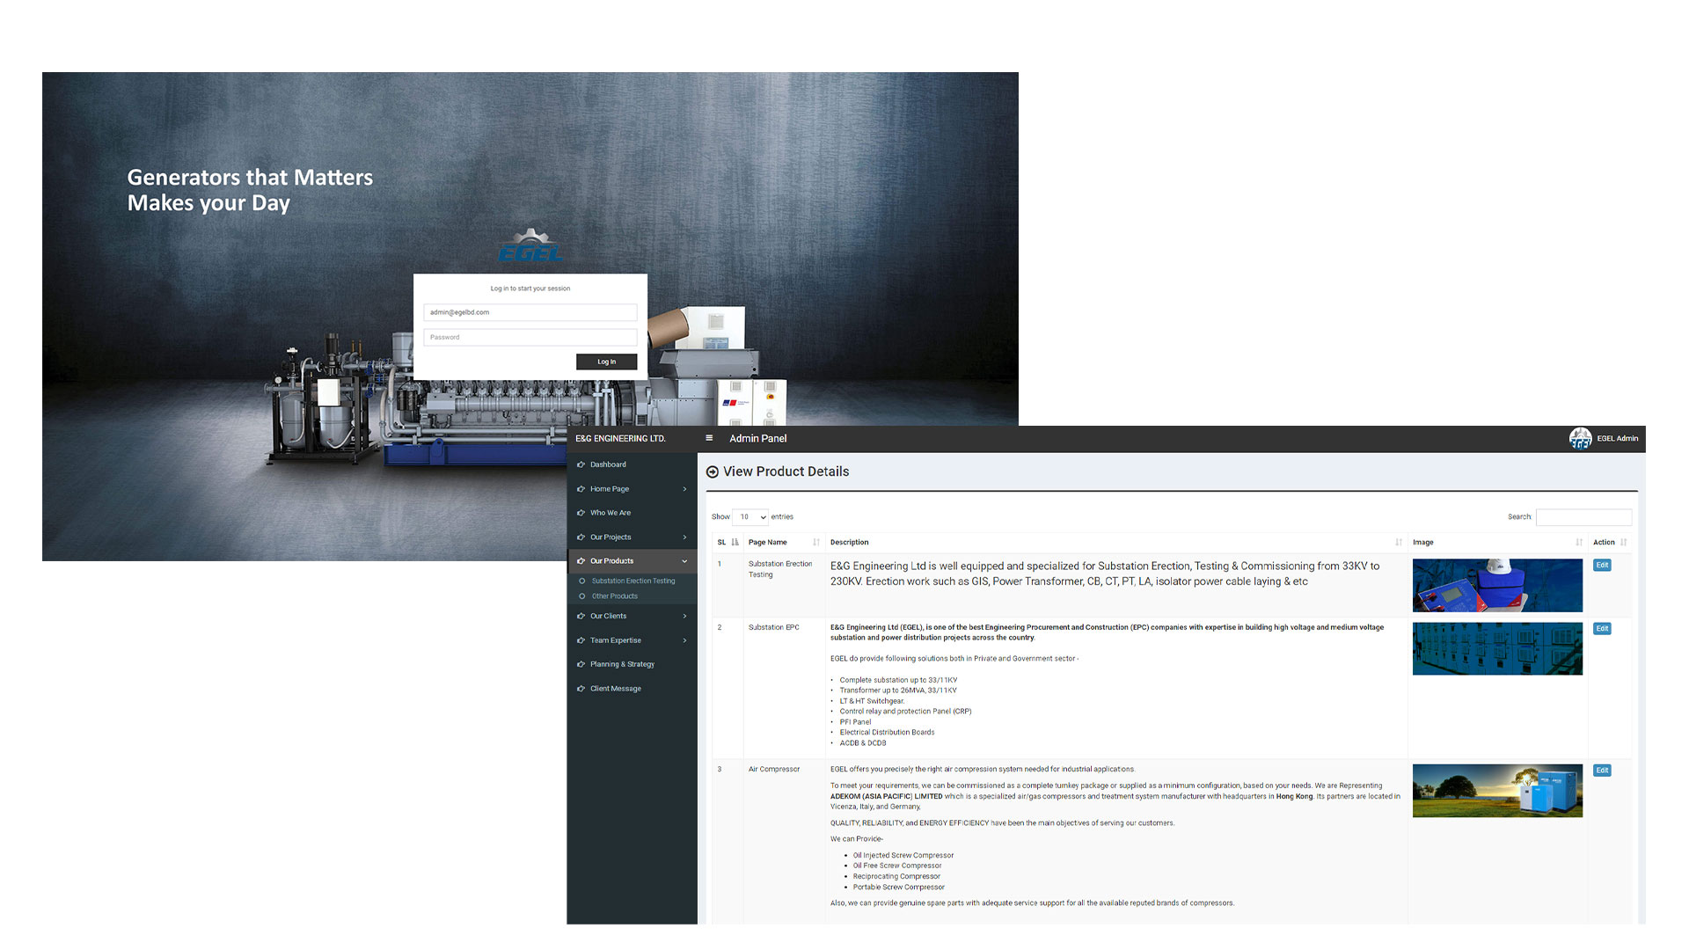Collapse the Our Products submenu
1689x950 pixels.
[684, 561]
